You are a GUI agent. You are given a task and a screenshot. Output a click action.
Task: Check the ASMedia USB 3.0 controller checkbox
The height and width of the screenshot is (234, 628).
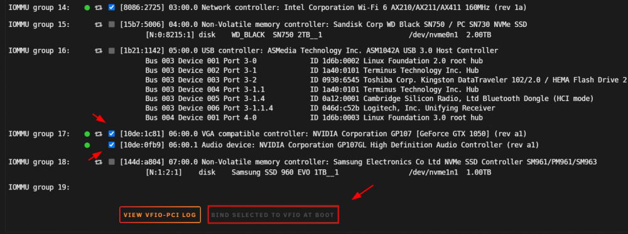pos(112,51)
